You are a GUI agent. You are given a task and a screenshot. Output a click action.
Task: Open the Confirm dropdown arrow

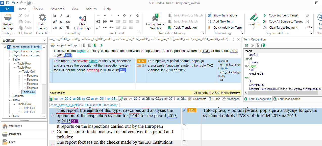(x=254, y=28)
